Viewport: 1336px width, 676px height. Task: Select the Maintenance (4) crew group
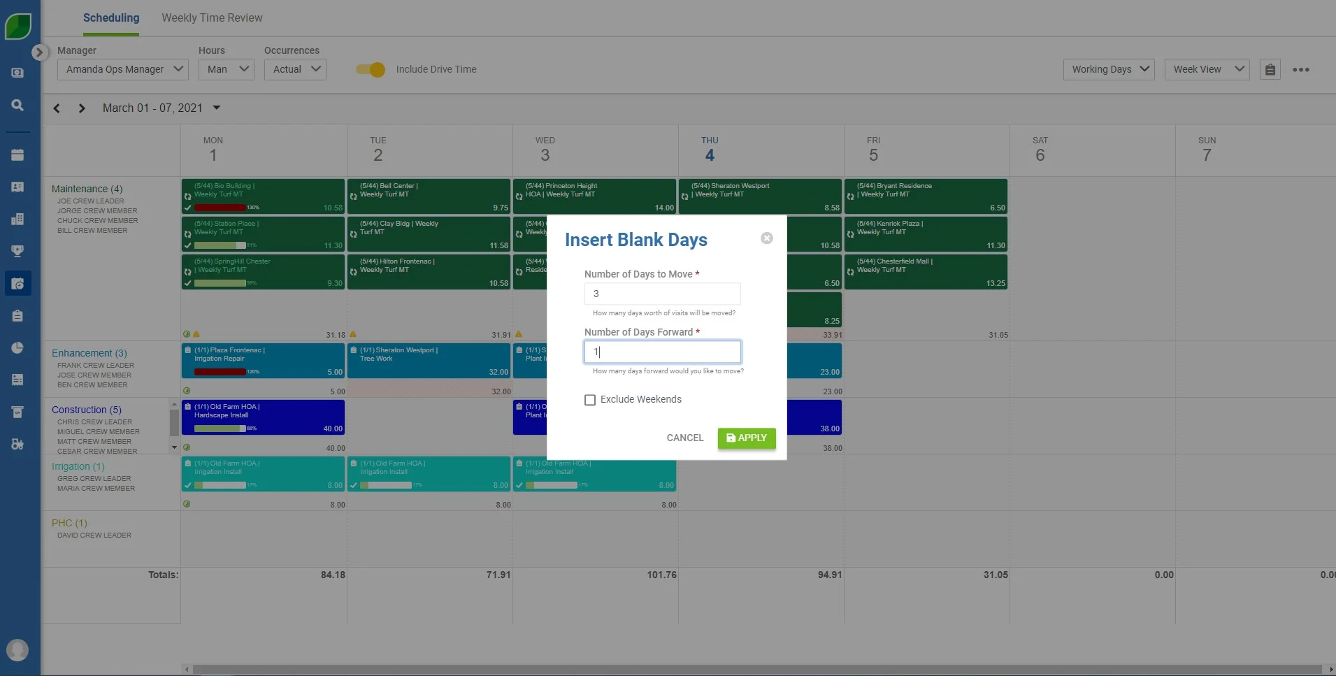[87, 189]
